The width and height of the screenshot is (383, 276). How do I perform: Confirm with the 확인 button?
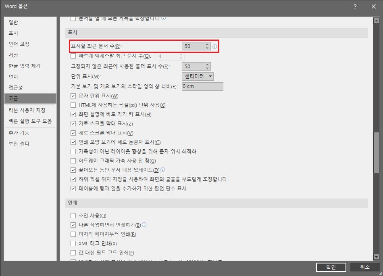point(331,267)
